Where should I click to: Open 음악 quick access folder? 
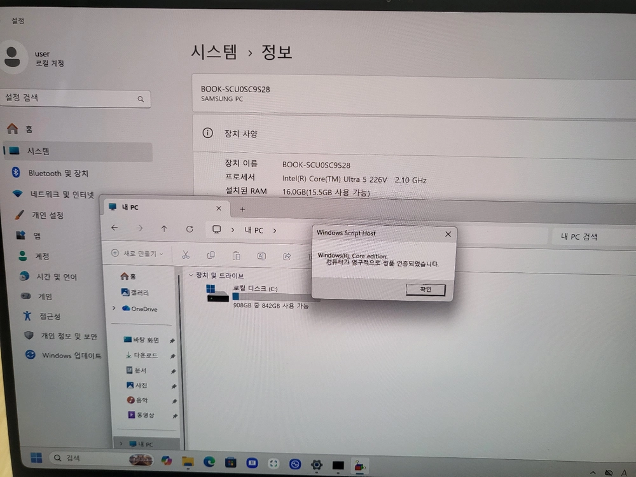pyautogui.click(x=137, y=400)
